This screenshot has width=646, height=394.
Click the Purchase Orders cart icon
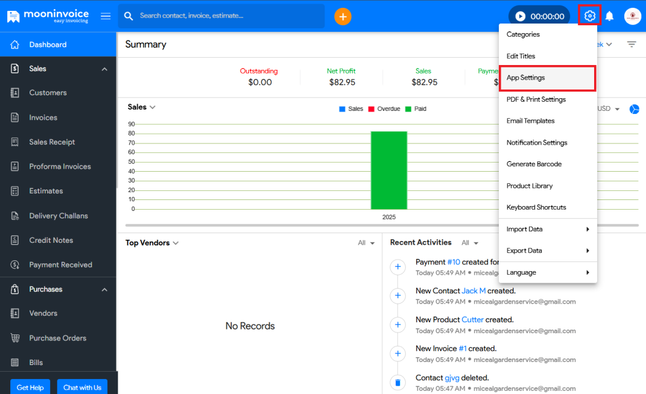15,338
